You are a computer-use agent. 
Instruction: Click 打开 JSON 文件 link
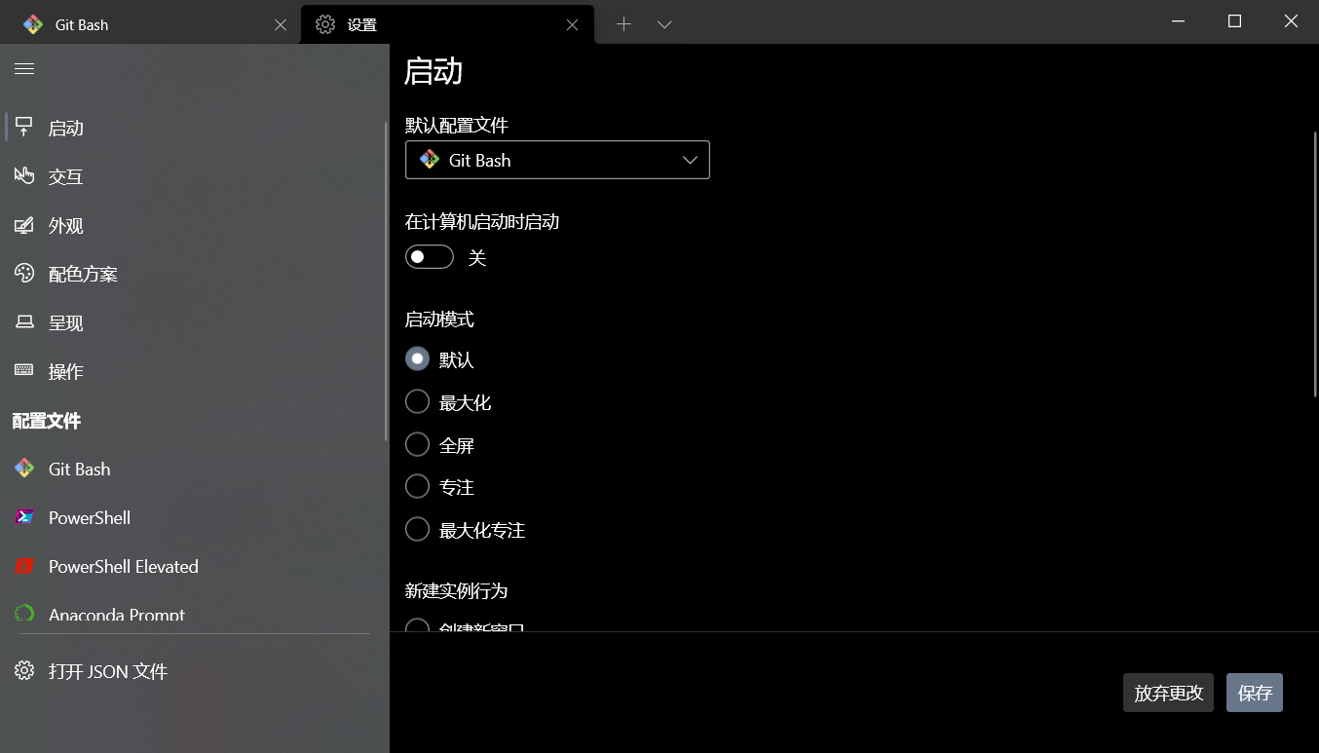pos(193,671)
